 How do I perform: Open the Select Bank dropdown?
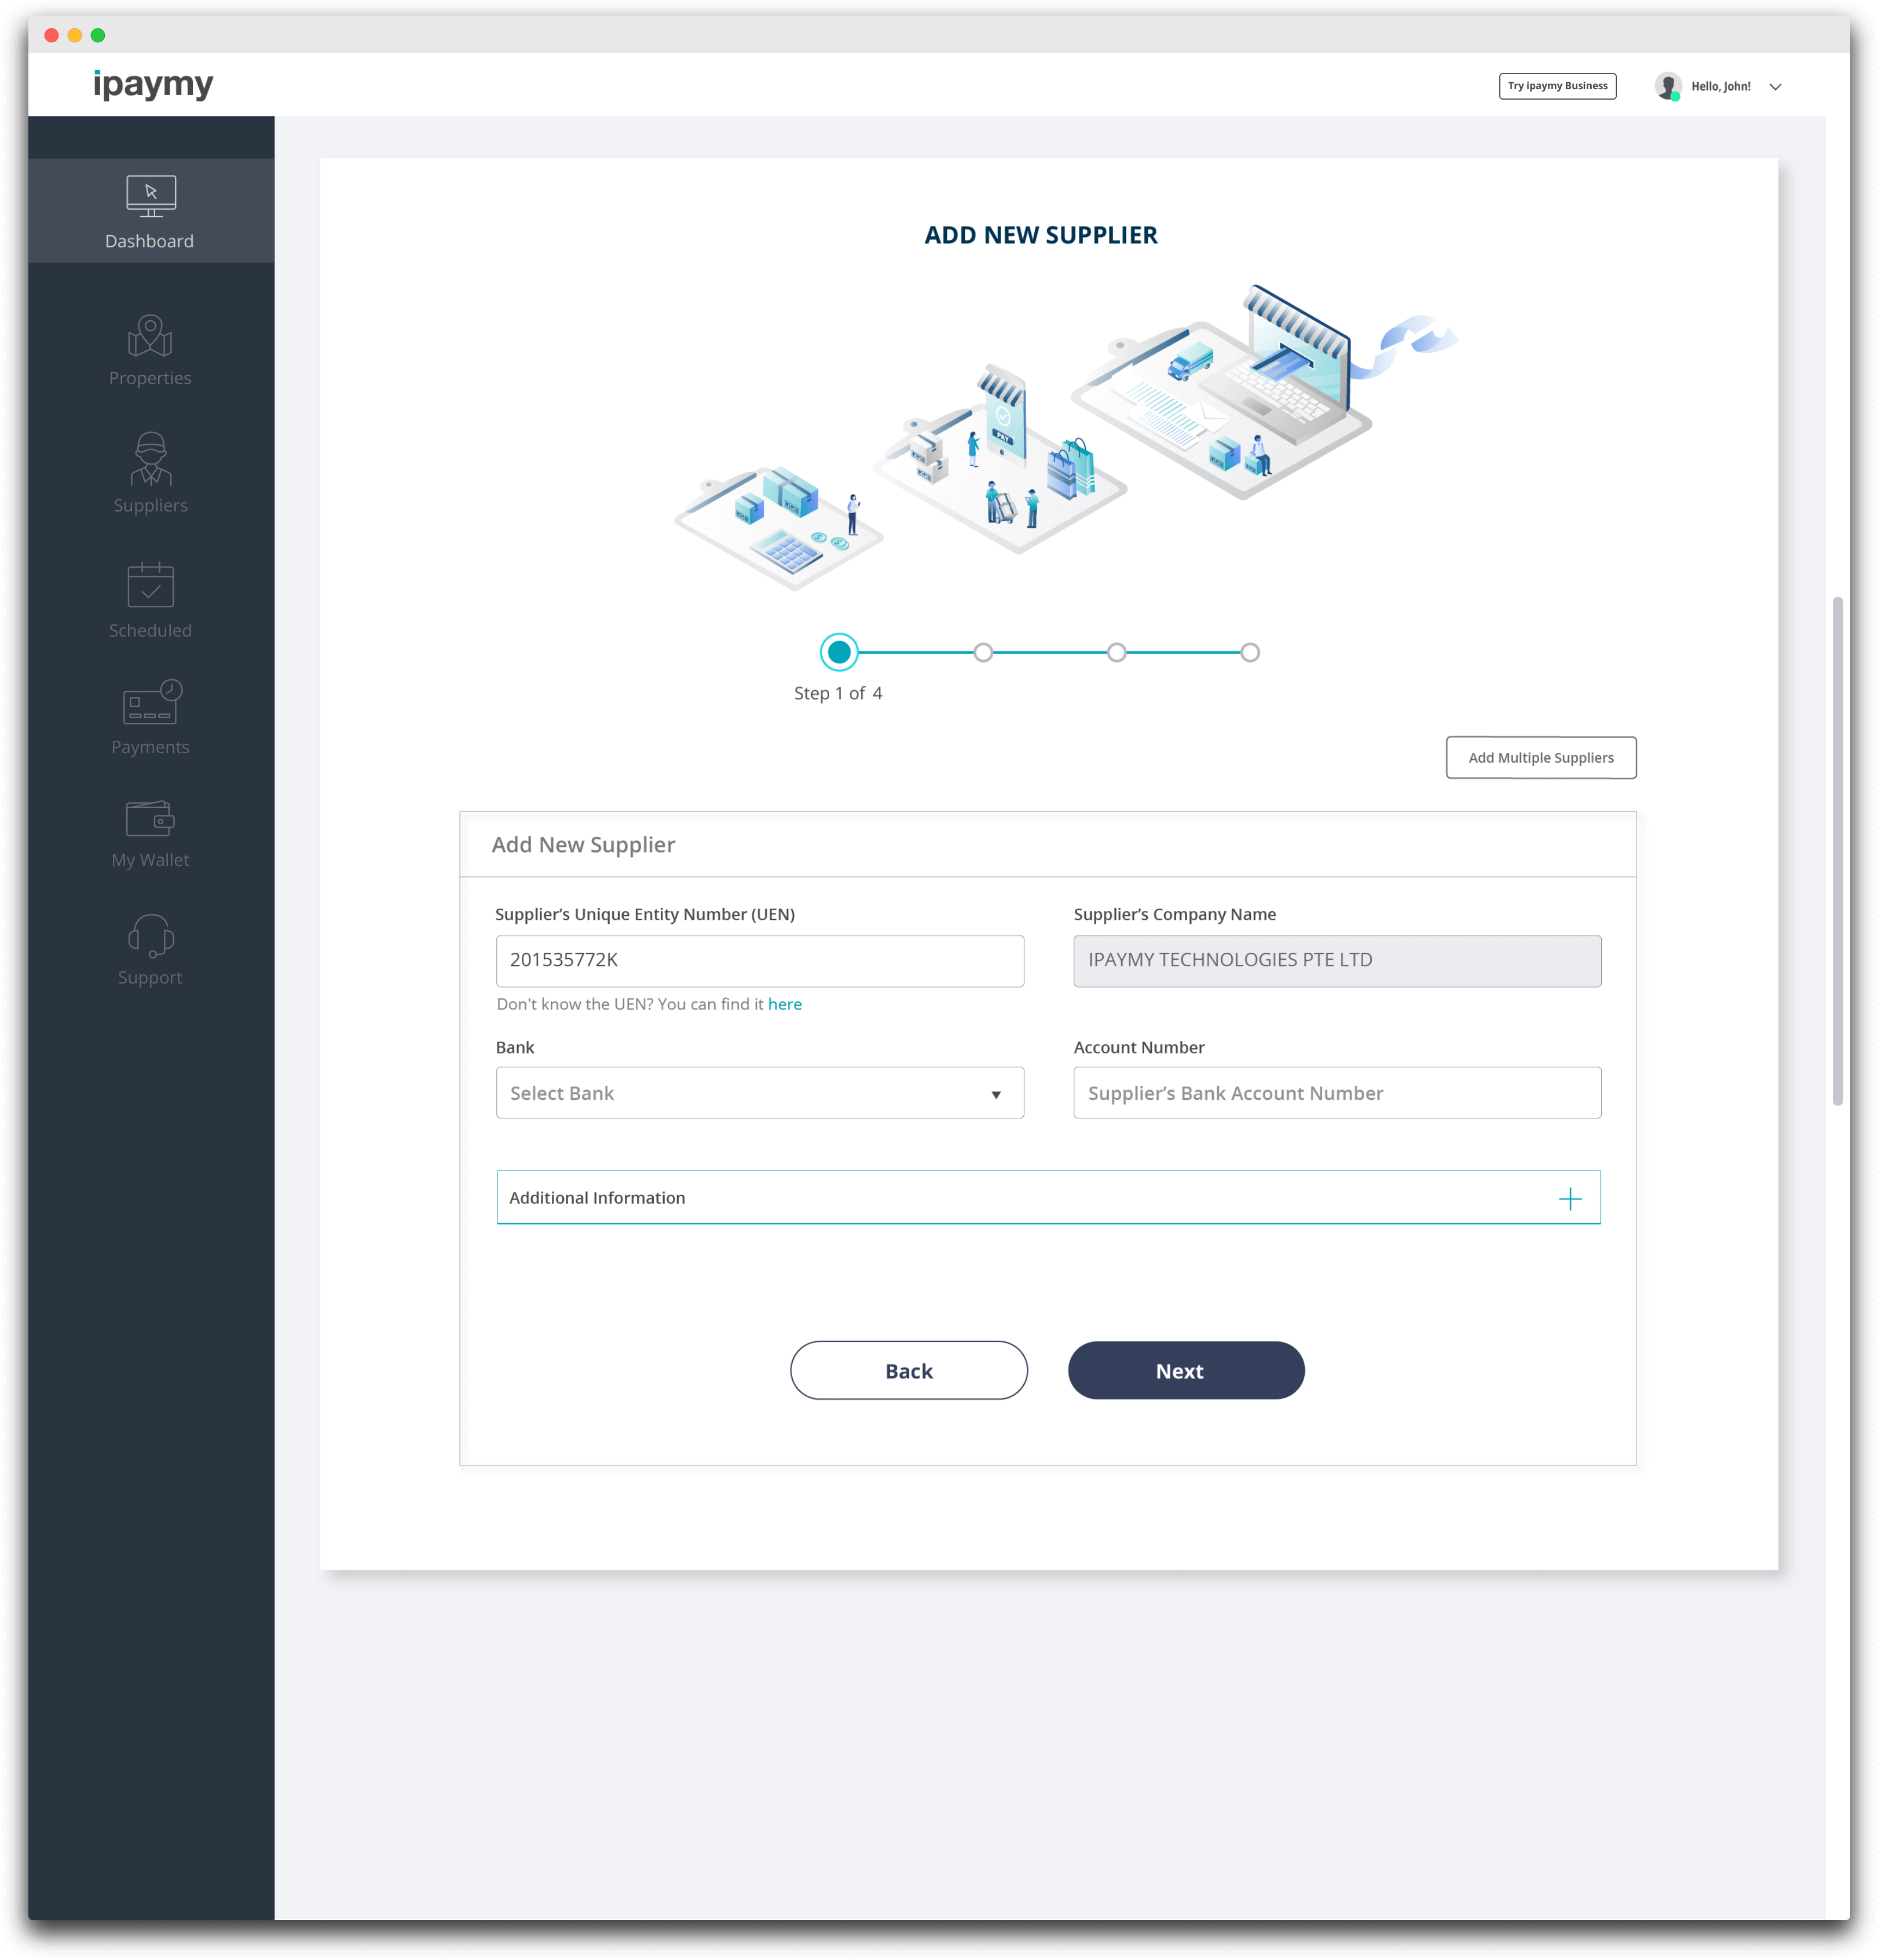[760, 1093]
